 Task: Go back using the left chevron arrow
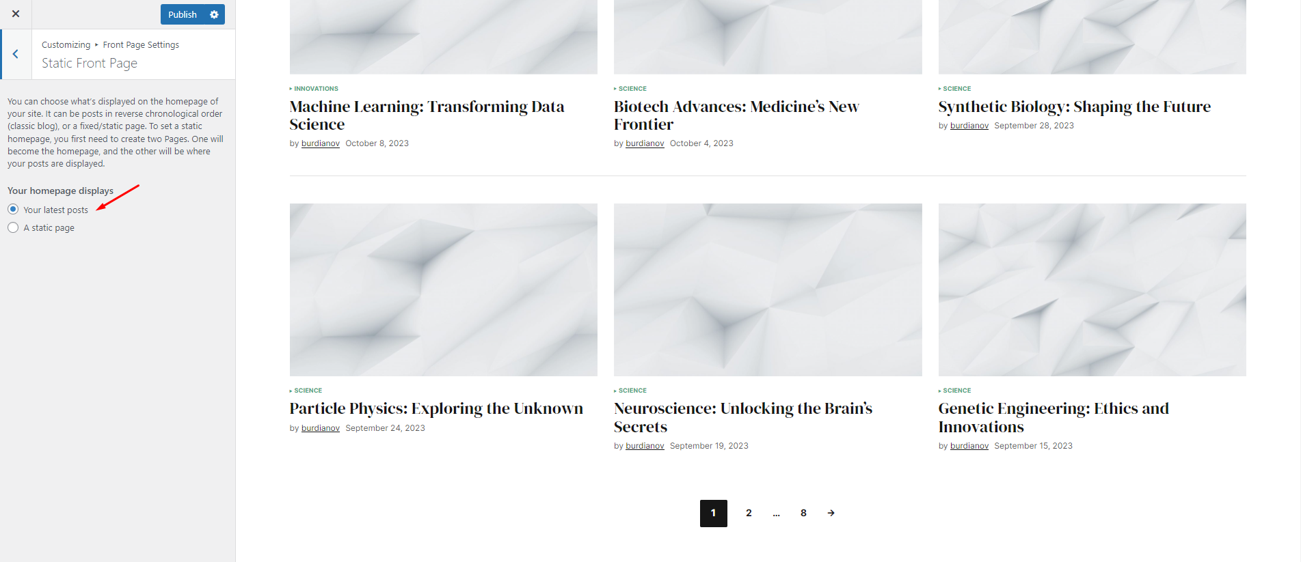(15, 54)
